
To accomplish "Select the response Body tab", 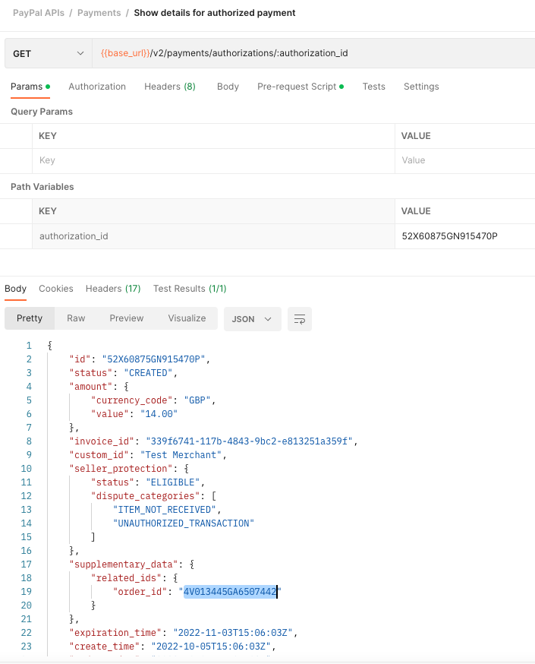I will tap(16, 289).
